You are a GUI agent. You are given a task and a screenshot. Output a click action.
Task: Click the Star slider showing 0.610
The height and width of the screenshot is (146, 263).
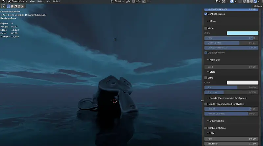pos(231,87)
